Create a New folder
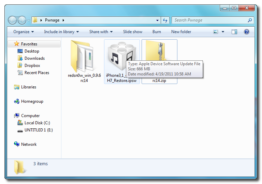The width and height of the screenshot is (262, 184). [181, 32]
